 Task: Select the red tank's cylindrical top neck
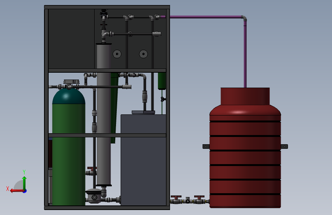tap(245, 96)
